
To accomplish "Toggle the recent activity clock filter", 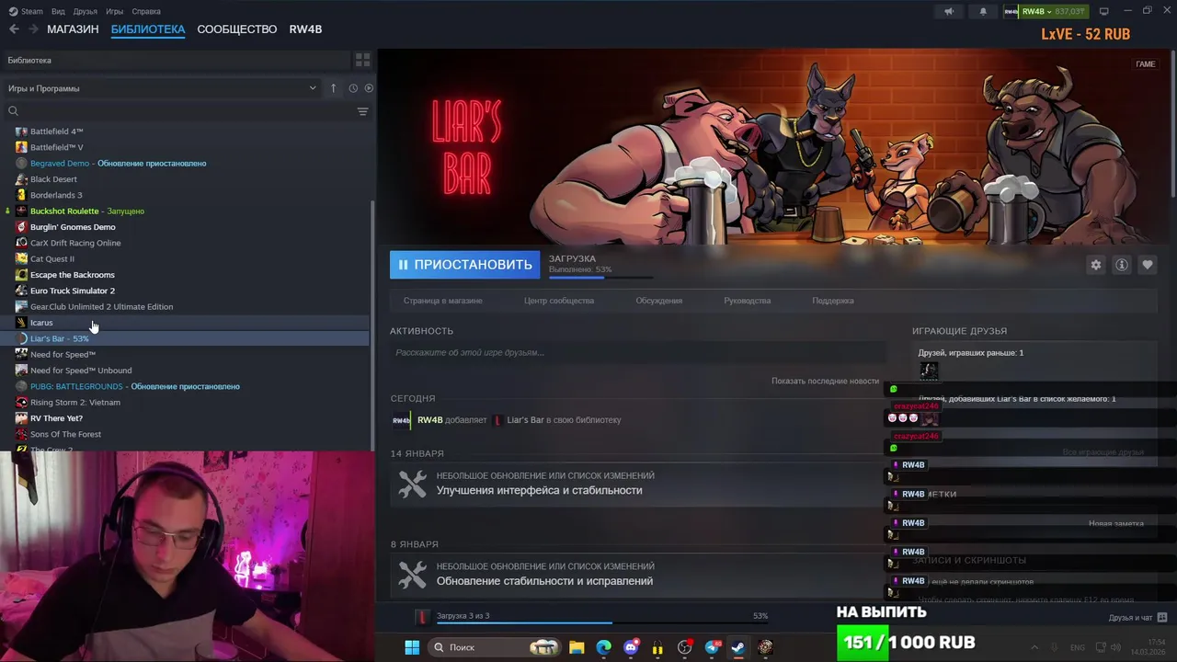I will [x=353, y=88].
